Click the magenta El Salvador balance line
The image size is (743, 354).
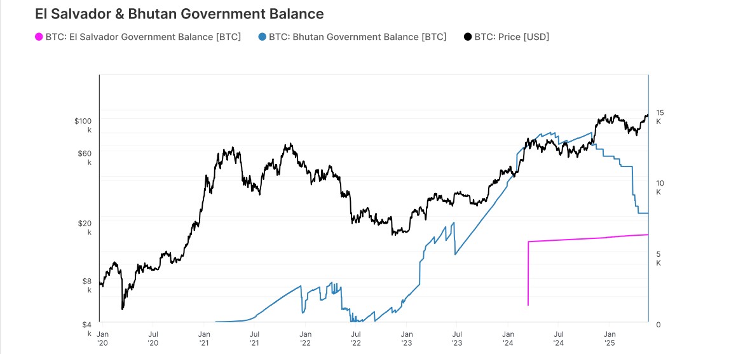pyautogui.click(x=587, y=238)
